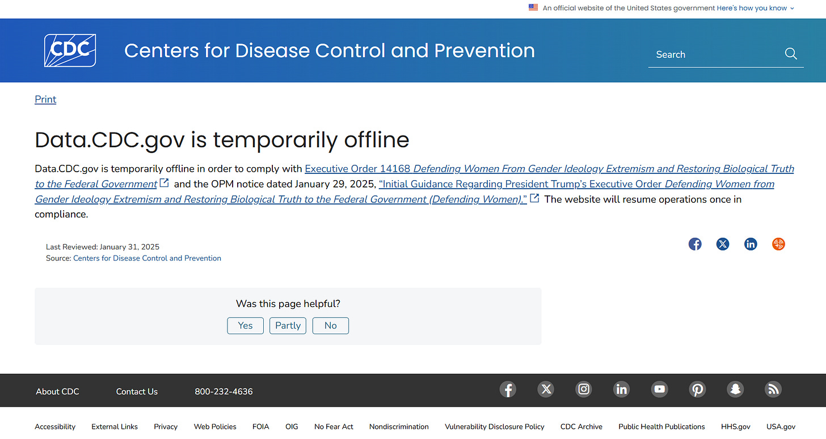Open CDC LinkedIn from footer icon
Viewport: 826px width, 439px height.
tap(621, 389)
